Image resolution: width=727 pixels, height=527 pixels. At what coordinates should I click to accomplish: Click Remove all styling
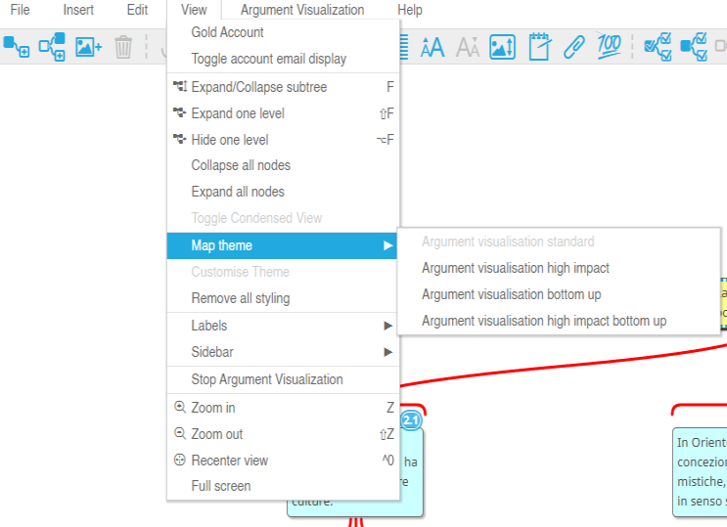pos(241,298)
